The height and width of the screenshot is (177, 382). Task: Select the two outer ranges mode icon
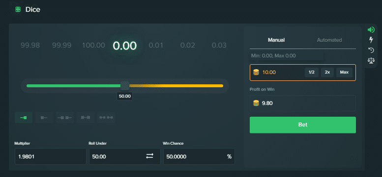[65, 118]
